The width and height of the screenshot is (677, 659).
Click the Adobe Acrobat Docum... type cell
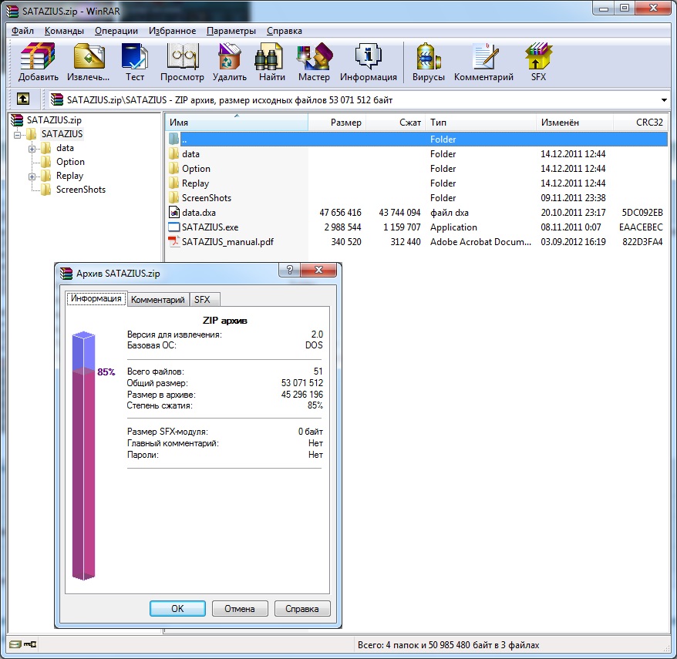pyautogui.click(x=480, y=242)
